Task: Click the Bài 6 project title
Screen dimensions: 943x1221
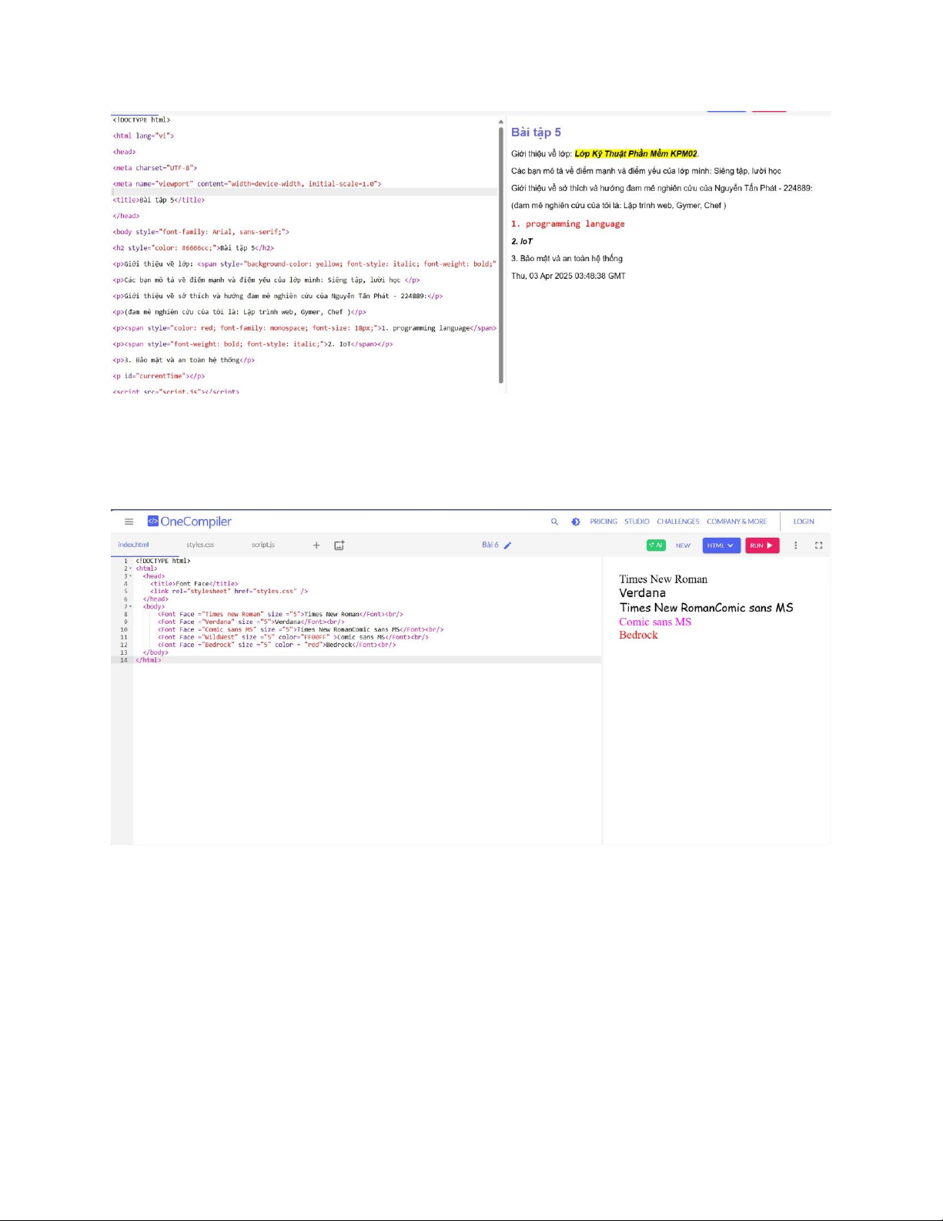Action: tap(490, 545)
